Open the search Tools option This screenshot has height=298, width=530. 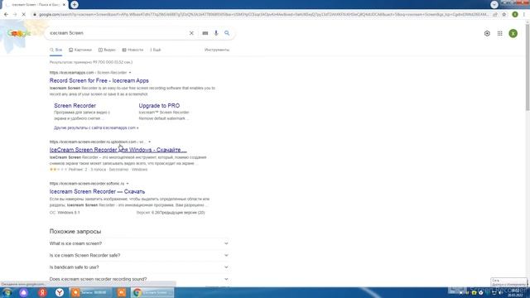pos(217,50)
